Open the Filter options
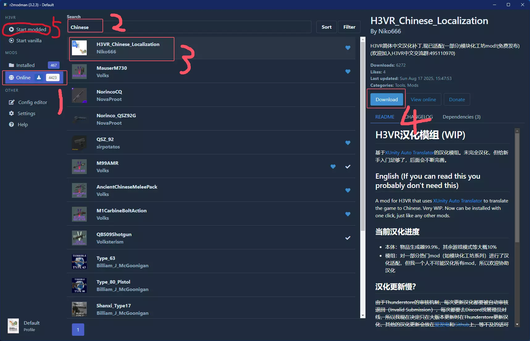 349,27
